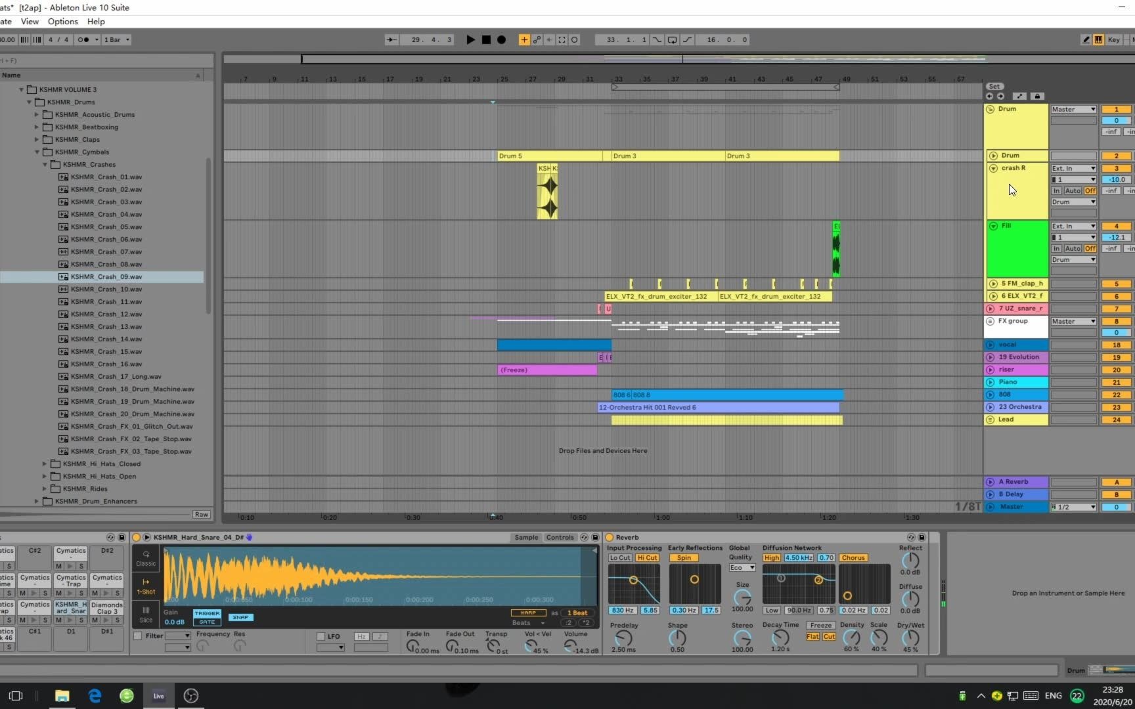Jump to previous locator arrow
Screen dimensions: 1135x709
coord(990,96)
